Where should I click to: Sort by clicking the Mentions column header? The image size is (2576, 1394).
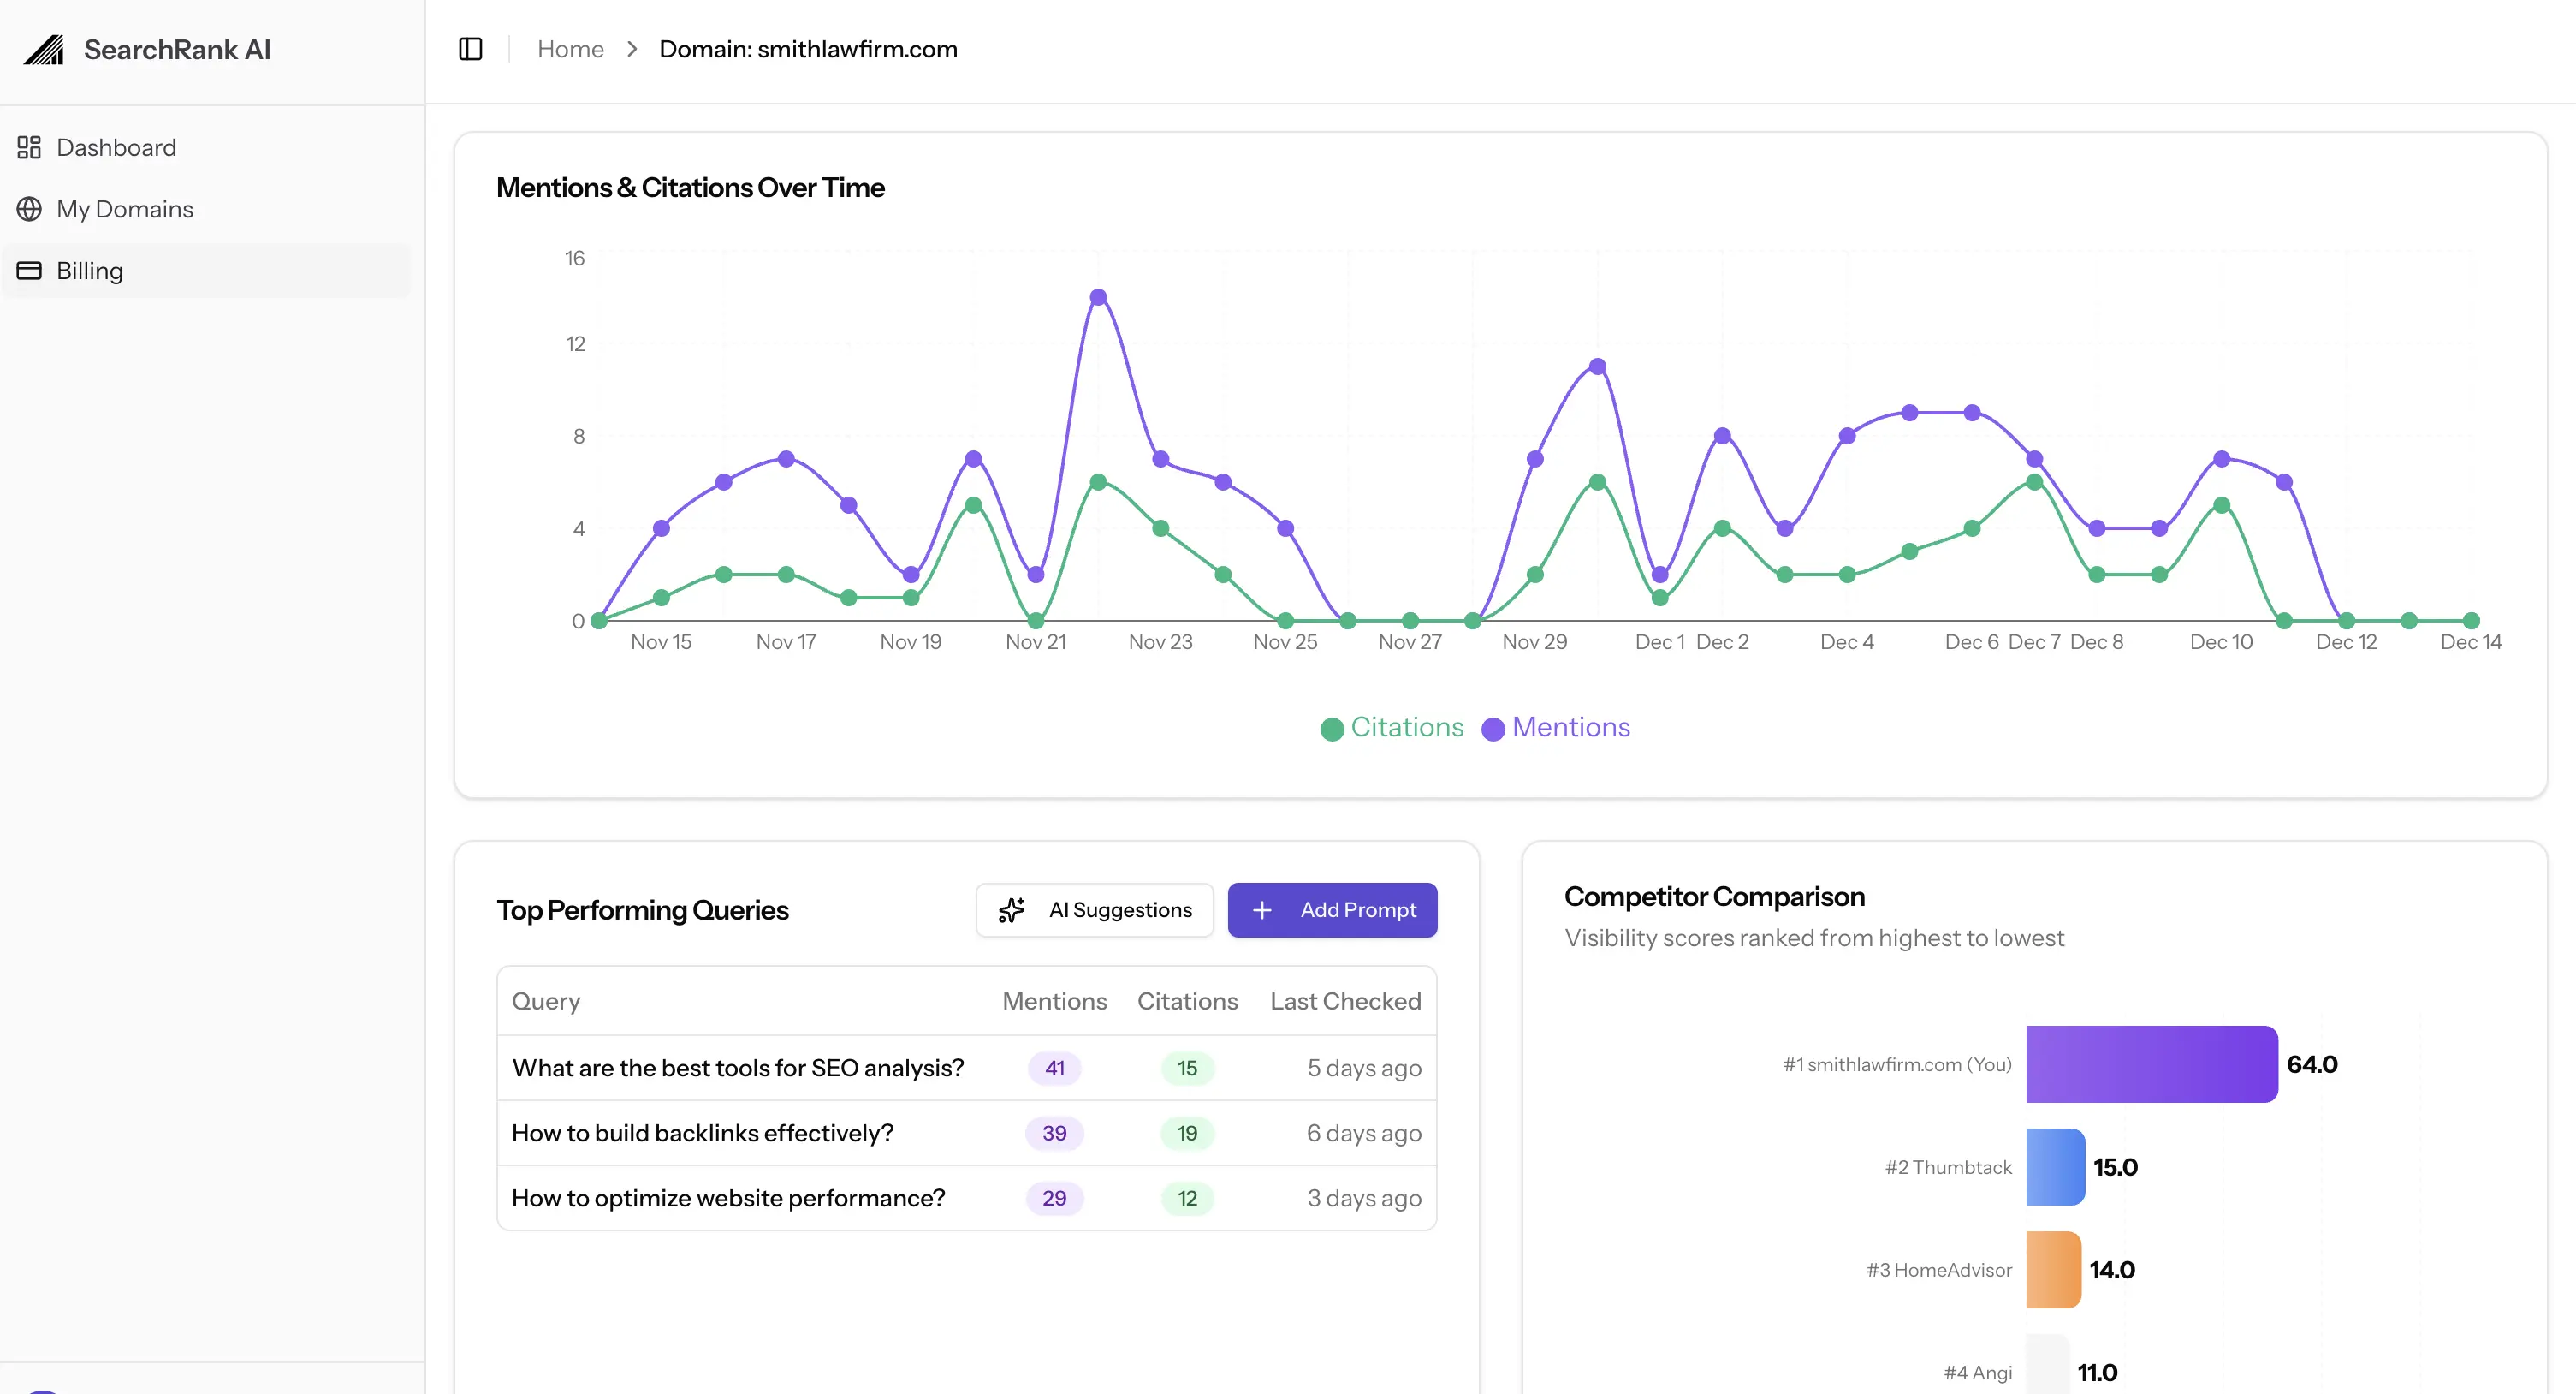(1054, 1001)
